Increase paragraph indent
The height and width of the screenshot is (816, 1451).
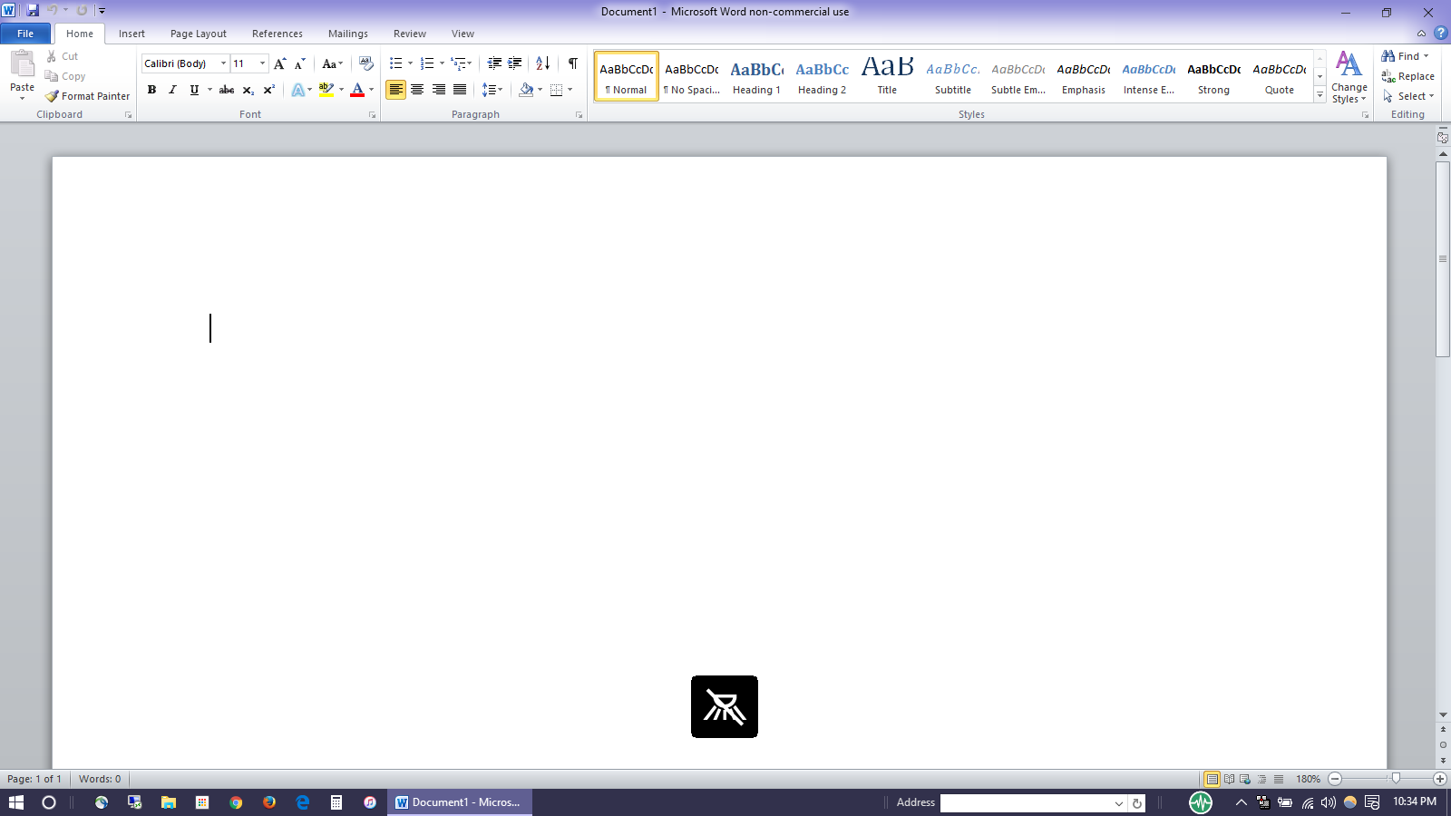click(x=515, y=63)
